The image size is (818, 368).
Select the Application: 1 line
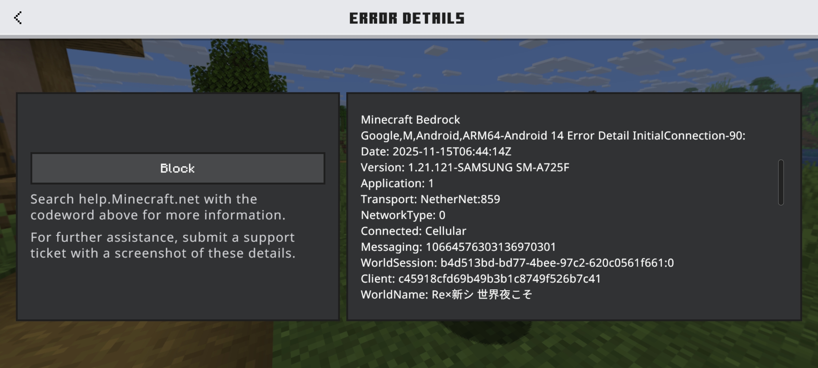pyautogui.click(x=397, y=183)
